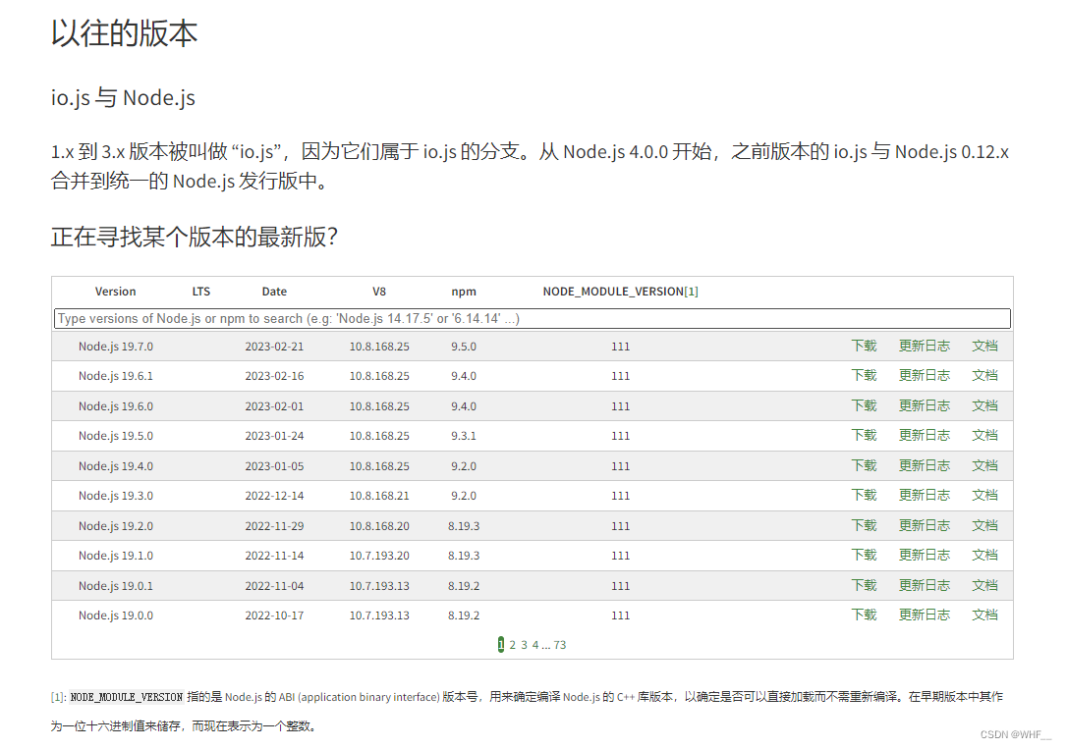Open the changelog for Node.js 19.6.1
The width and height of the screenshot is (1067, 749).
click(925, 375)
